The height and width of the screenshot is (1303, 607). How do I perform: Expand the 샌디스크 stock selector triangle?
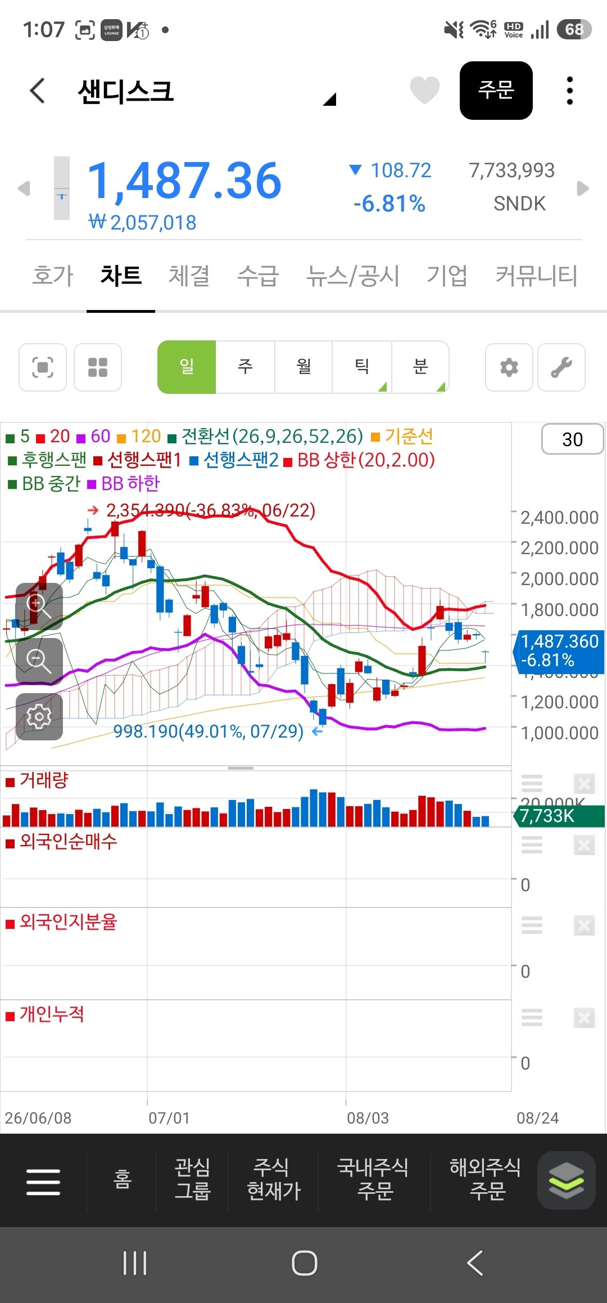(330, 100)
